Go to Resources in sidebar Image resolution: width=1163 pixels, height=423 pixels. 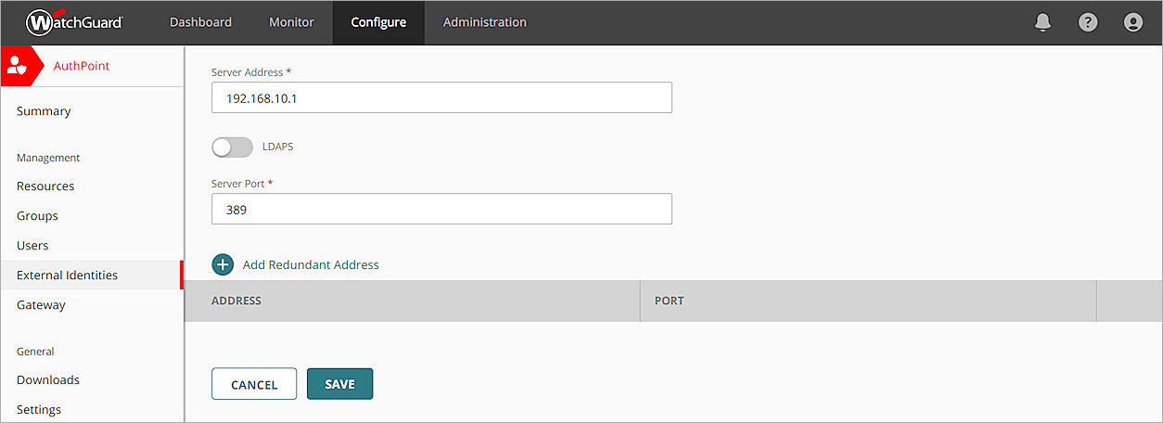pyautogui.click(x=45, y=186)
